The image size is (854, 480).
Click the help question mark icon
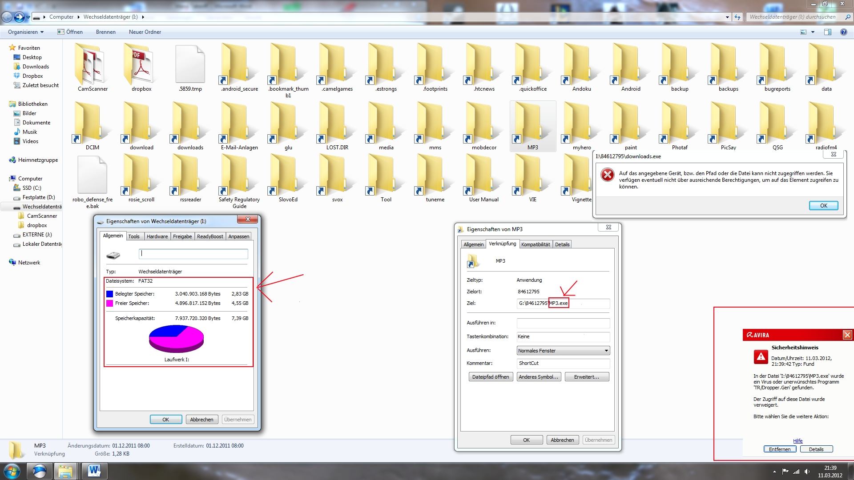click(x=844, y=32)
